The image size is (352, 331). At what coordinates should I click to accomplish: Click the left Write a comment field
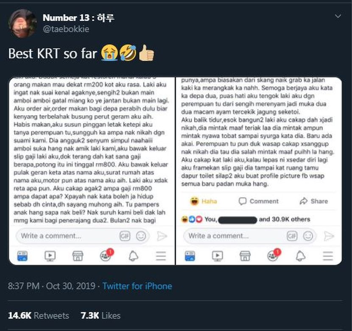[82, 236]
